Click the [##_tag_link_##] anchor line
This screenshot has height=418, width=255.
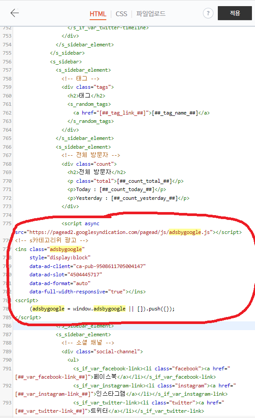click(141, 113)
